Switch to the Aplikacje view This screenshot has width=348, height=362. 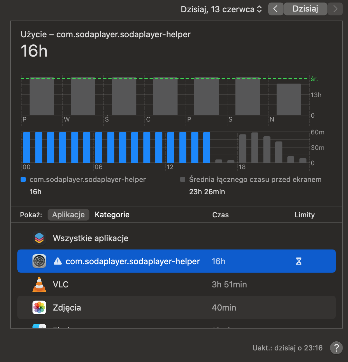[69, 215]
